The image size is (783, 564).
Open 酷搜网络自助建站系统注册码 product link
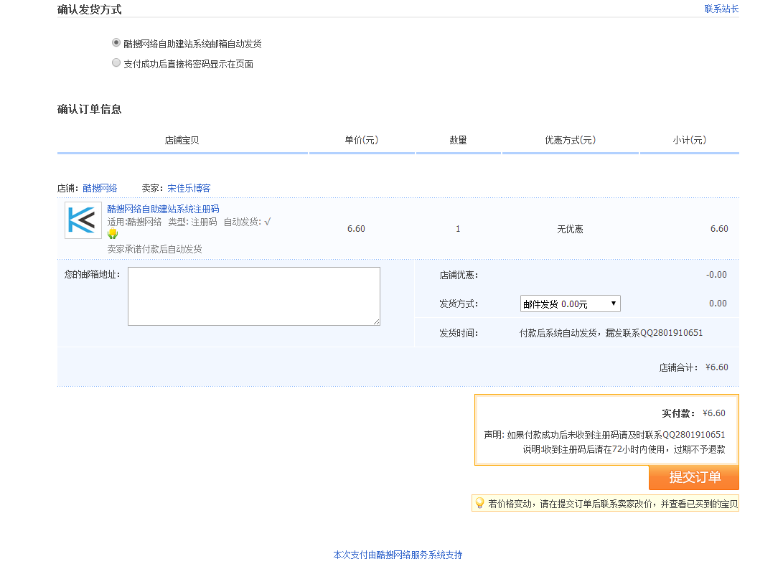(164, 209)
